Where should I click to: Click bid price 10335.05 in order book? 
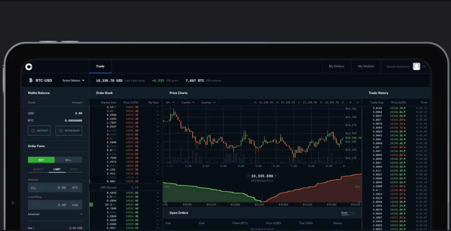pyautogui.click(x=132, y=193)
